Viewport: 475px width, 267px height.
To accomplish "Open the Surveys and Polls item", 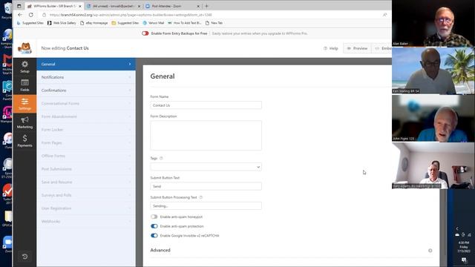I will click(x=86, y=195).
